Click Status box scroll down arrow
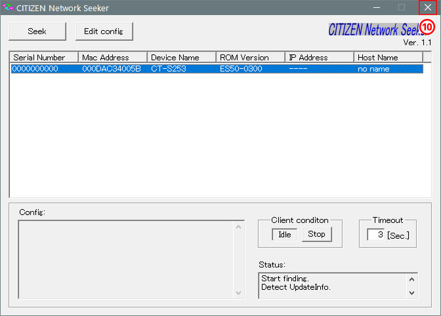This screenshot has width=441, height=316. 412,292
